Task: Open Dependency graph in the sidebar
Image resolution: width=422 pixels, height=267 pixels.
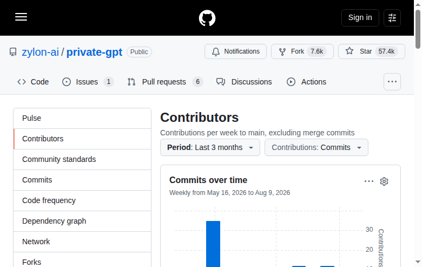Action: click(82, 221)
